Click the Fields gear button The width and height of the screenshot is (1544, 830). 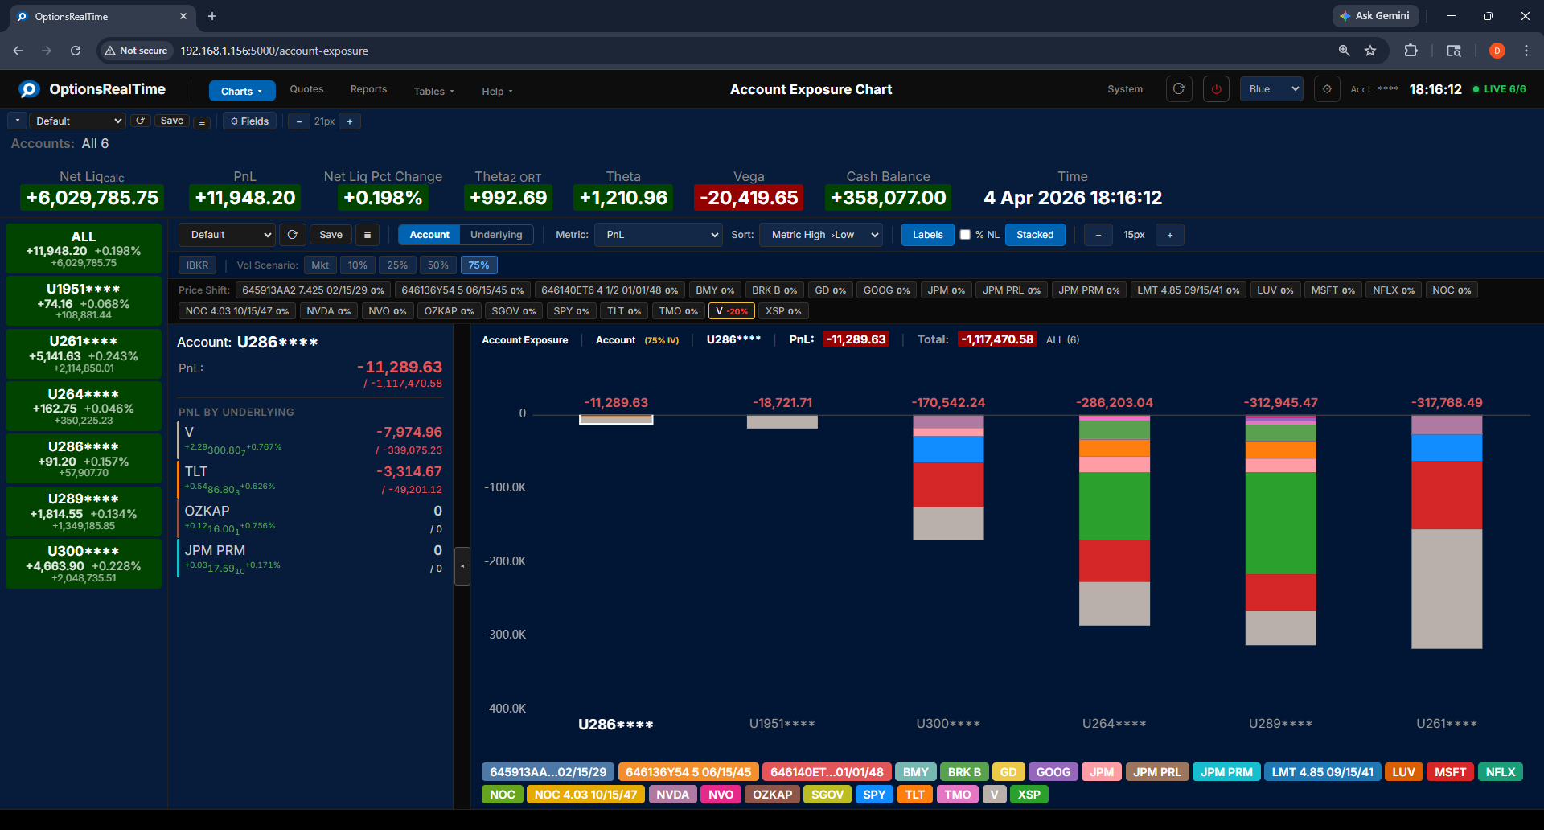point(249,121)
